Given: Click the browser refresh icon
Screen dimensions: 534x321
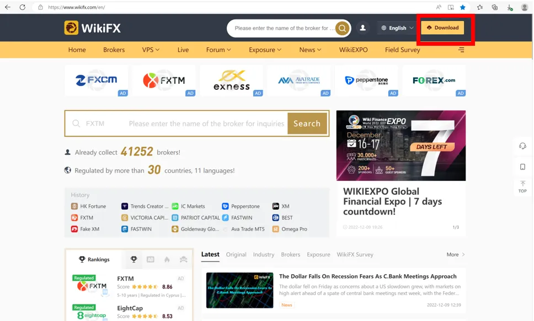Looking at the screenshot, I should click(x=23, y=7).
